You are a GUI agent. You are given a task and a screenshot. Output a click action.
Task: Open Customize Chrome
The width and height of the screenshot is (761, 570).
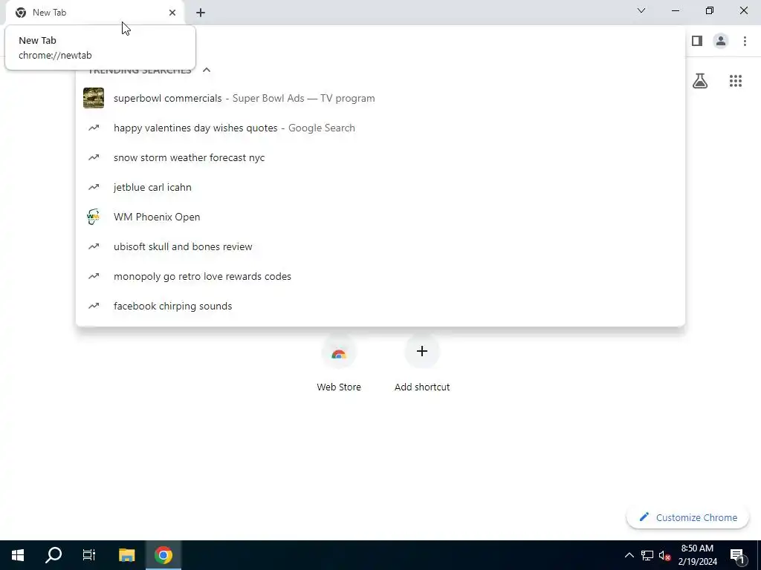click(687, 517)
